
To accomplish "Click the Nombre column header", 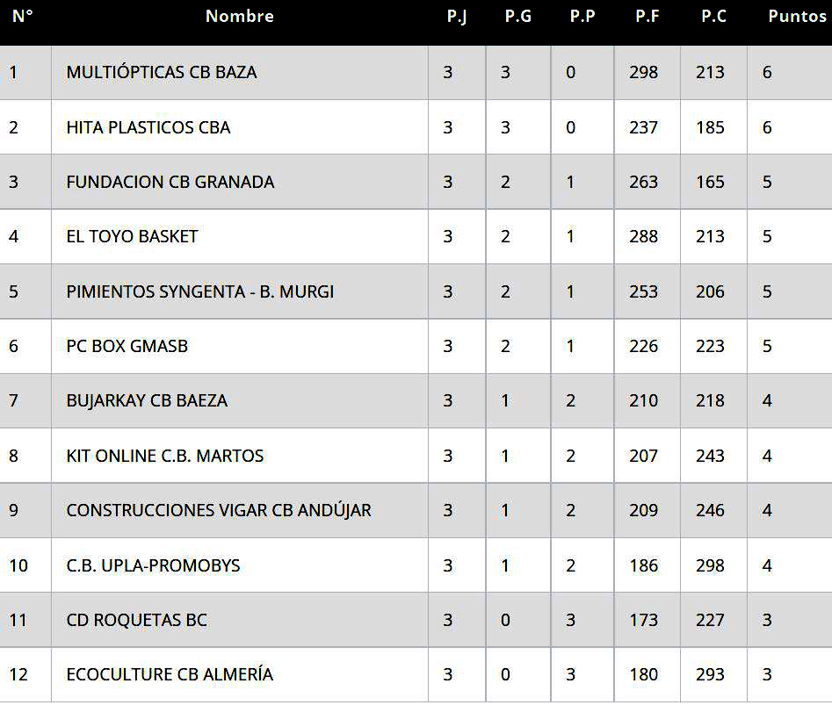I will point(239,17).
